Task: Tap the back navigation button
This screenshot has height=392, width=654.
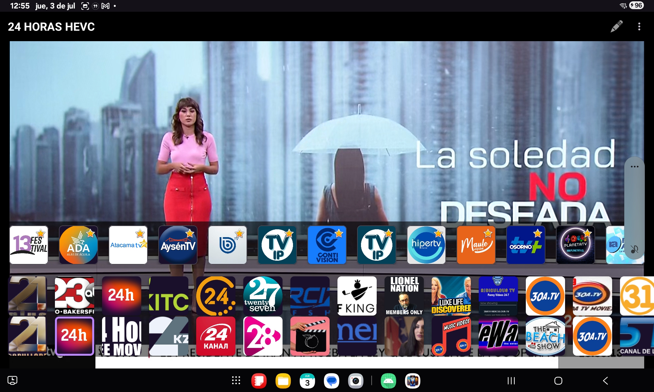Action: pos(606,381)
